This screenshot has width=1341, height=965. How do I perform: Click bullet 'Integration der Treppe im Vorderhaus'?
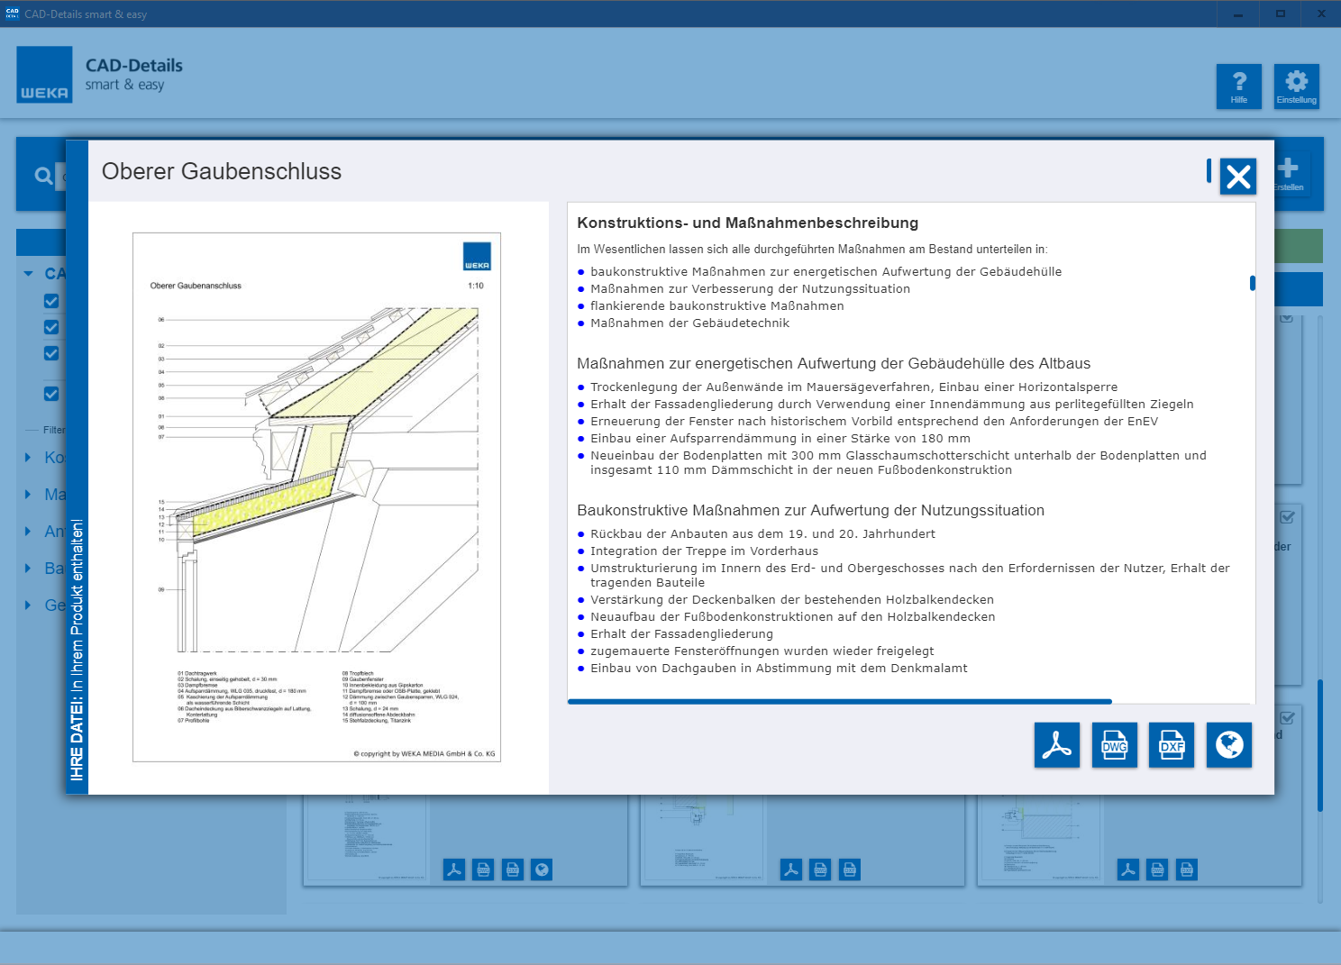tap(705, 551)
